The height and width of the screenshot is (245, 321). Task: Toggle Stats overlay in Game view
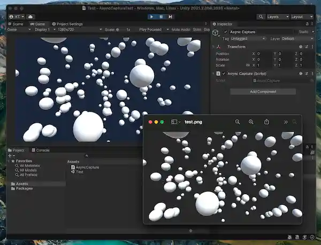tap(197, 29)
